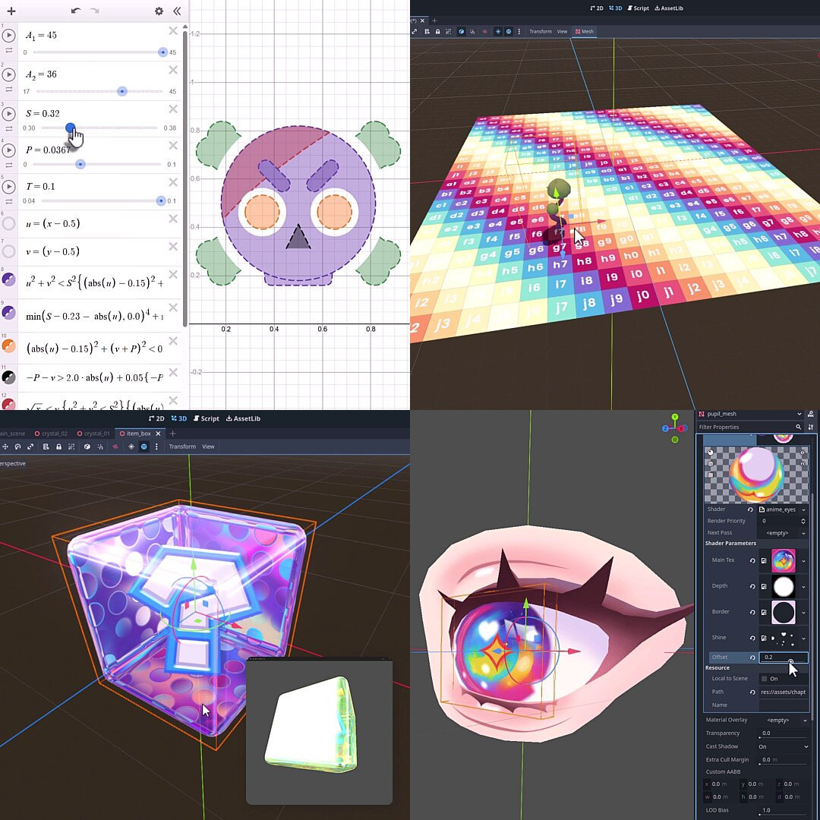Open Desmos graph settings gear
The width and height of the screenshot is (820, 820).
[159, 11]
